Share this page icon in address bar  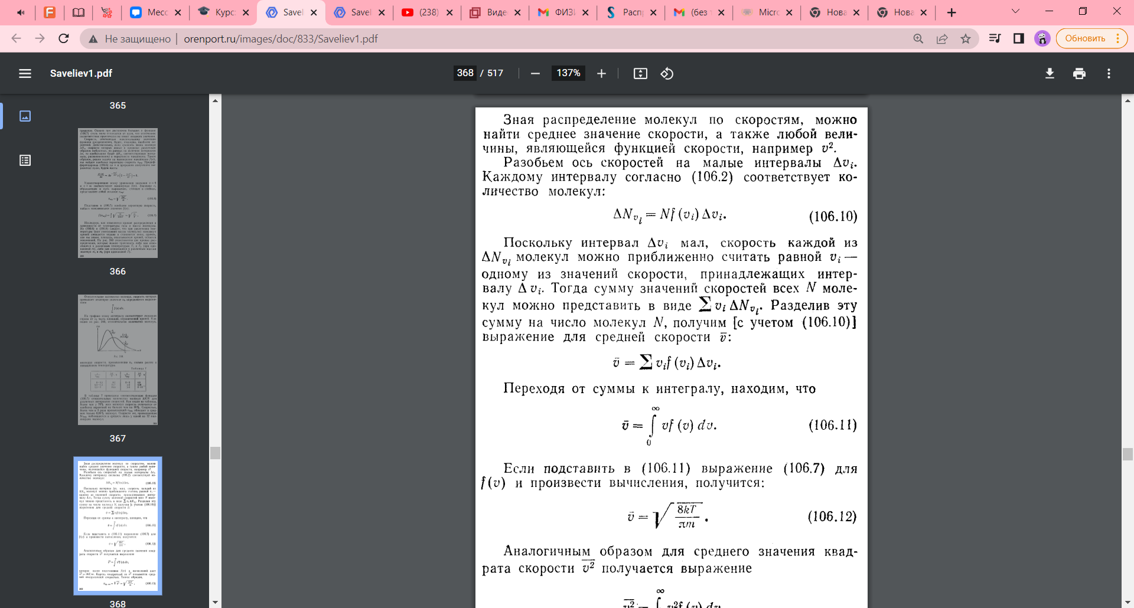coord(942,38)
